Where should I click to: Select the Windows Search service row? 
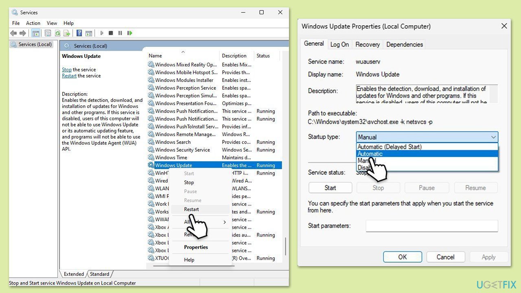pos(215,142)
